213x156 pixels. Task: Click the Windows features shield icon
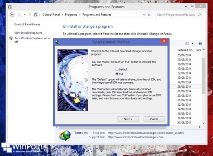point(11,38)
